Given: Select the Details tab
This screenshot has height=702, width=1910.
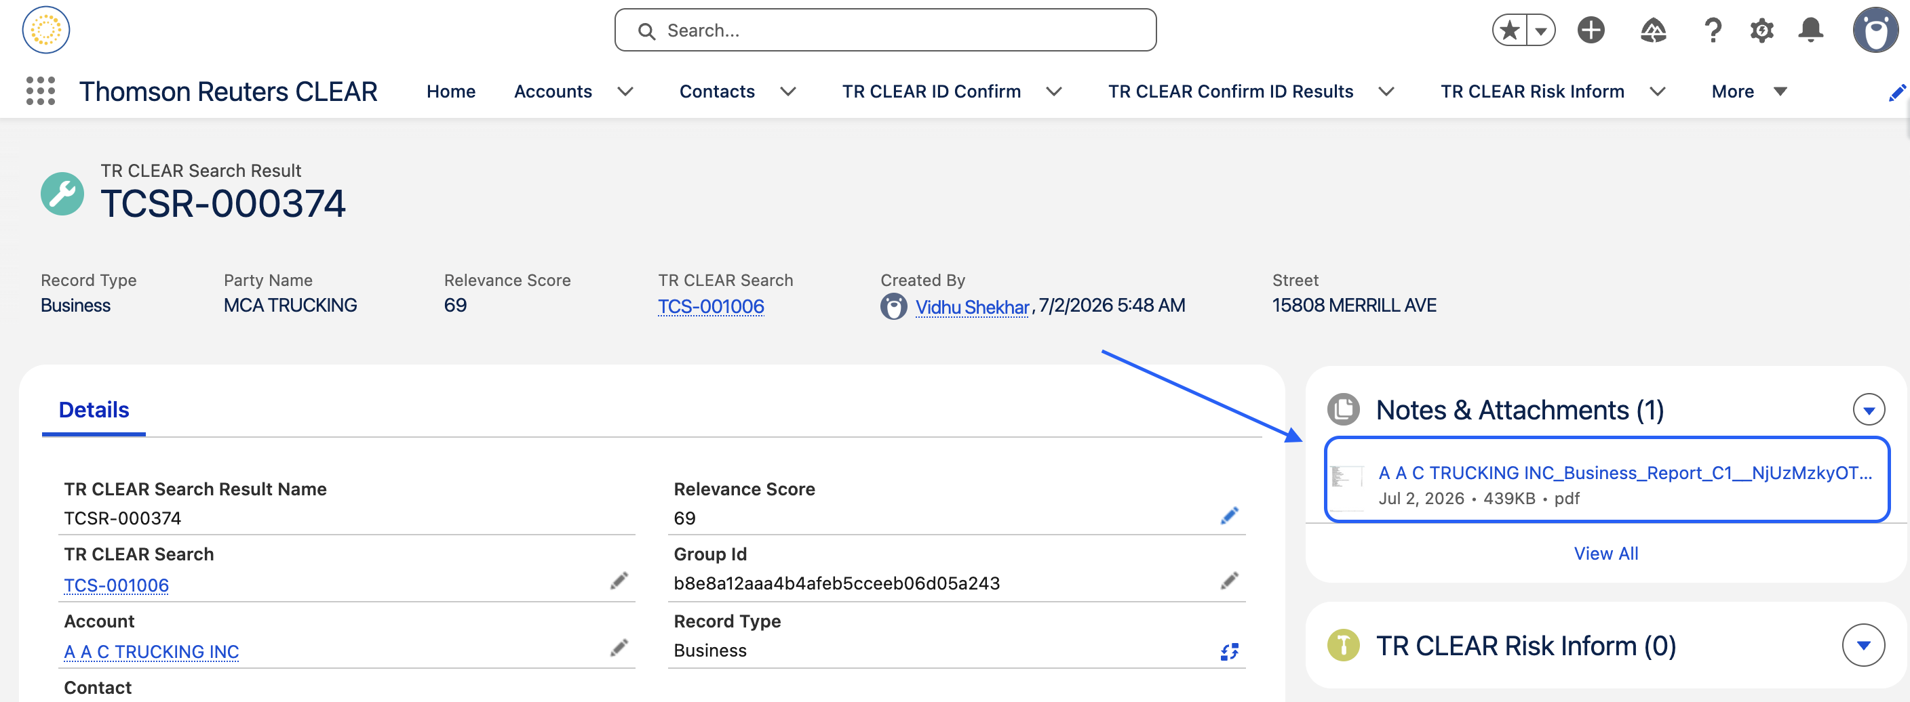Looking at the screenshot, I should (x=94, y=409).
